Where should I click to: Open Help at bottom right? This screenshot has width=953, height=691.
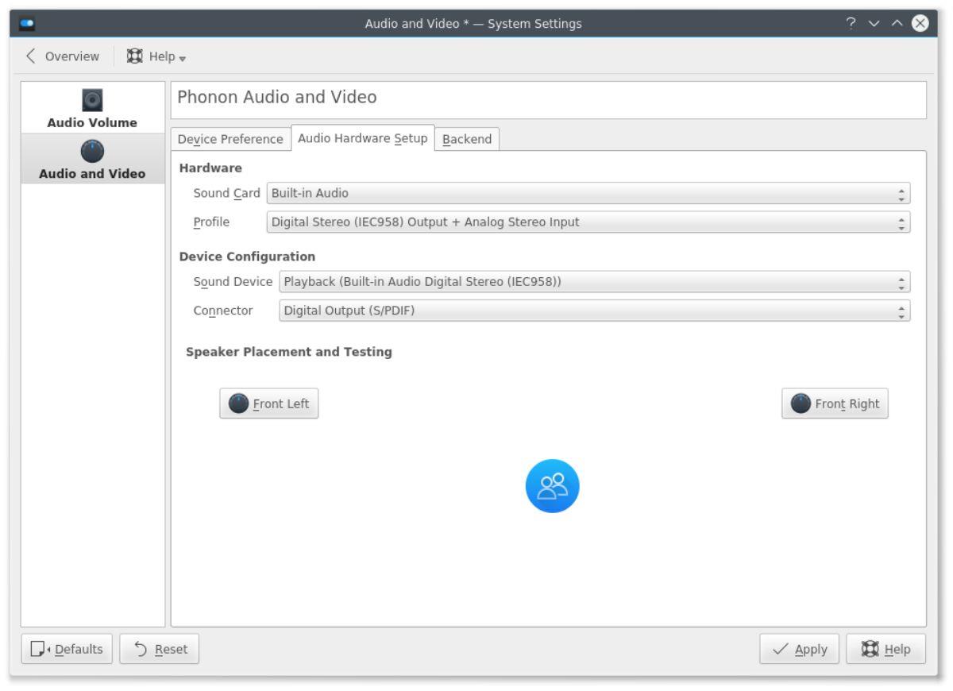(887, 649)
